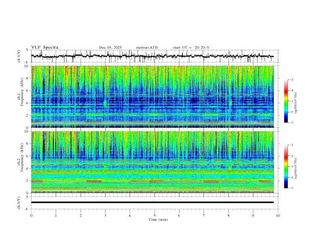Click the time axis tick label '5'

click(155, 216)
